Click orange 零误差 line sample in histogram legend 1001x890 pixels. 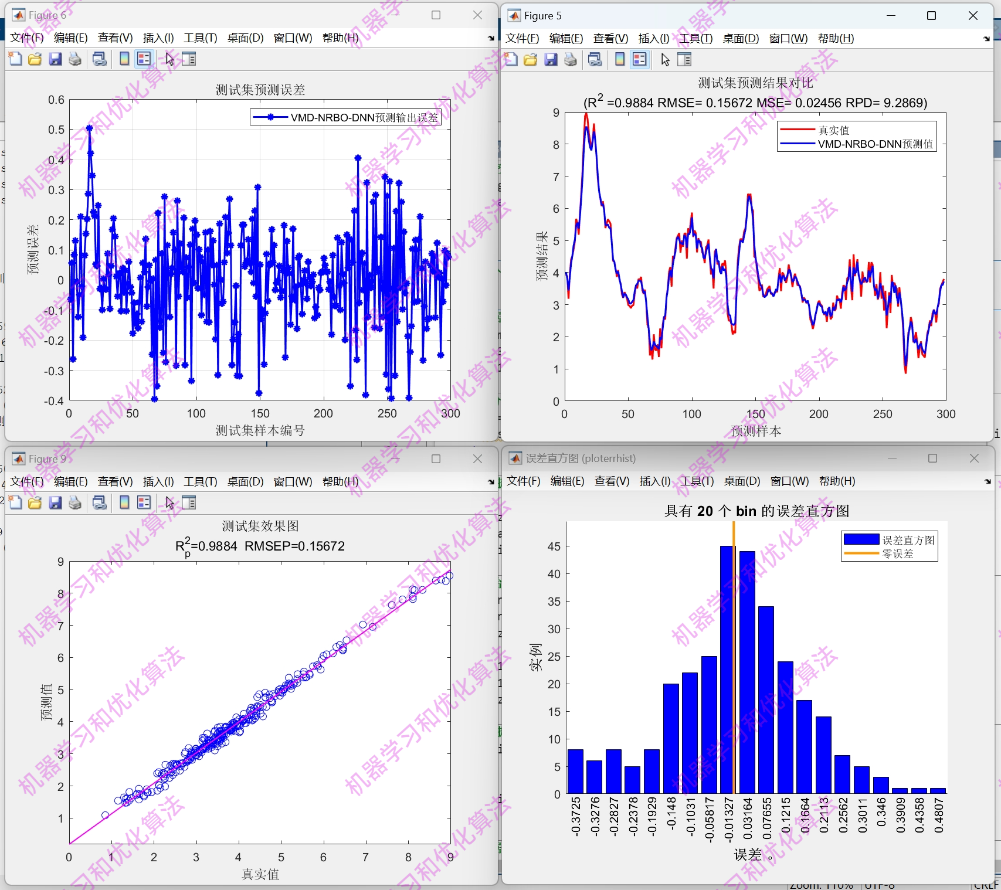[861, 553]
